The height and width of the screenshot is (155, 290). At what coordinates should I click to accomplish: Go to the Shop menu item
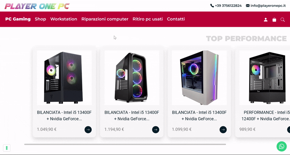[40, 19]
